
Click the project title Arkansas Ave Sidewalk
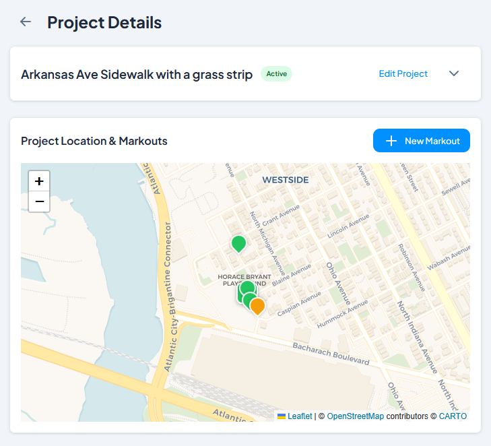(x=137, y=74)
